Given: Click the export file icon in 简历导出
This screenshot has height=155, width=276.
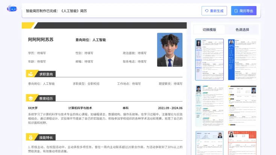Looking at the screenshot, I should coord(236,11).
